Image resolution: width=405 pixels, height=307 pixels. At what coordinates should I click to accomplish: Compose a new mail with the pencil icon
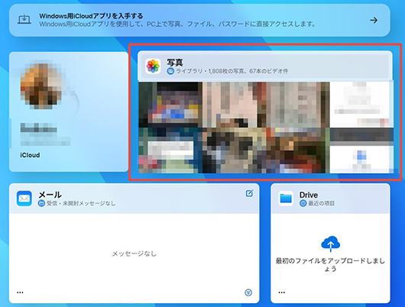pos(249,193)
